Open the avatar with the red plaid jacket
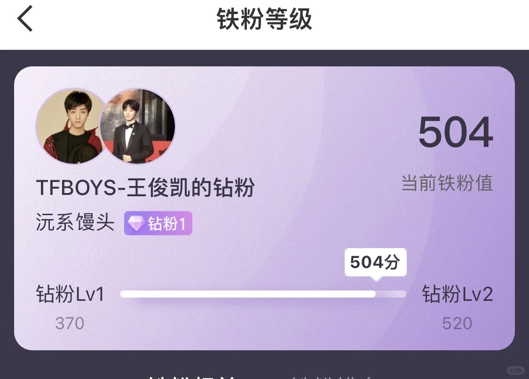This screenshot has width=529, height=379. click(72, 126)
